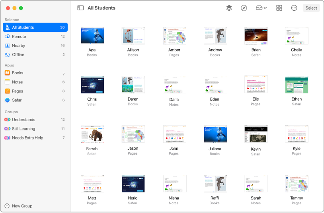
Task: Toggle the sidebar visibility icon
Action: point(80,8)
